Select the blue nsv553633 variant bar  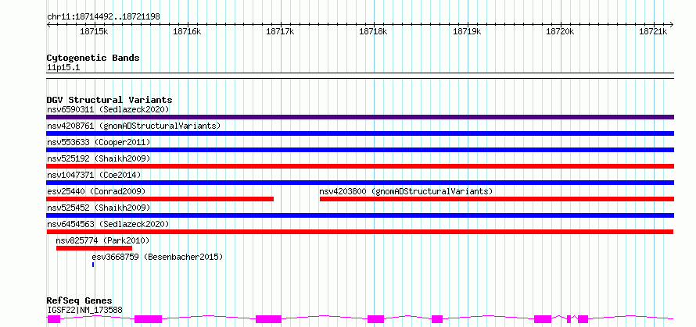[360, 150]
